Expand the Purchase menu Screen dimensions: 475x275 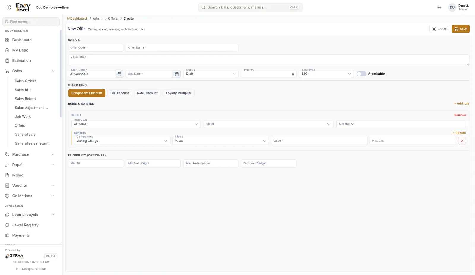(30, 154)
